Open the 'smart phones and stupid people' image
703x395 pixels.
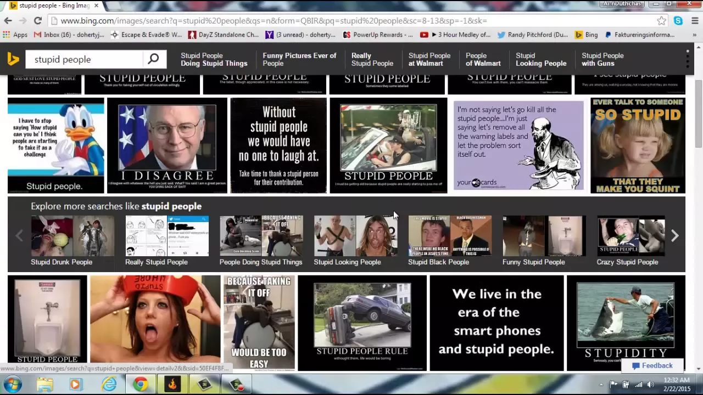coord(496,323)
